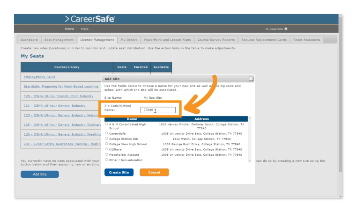Click address 1812 Welsh, College Station

(201, 139)
